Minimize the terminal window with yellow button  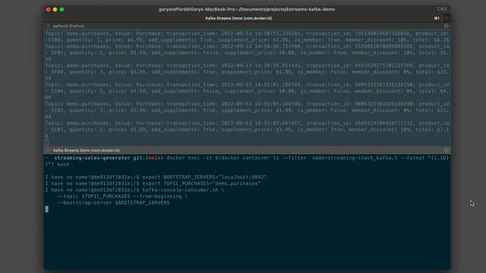click(x=55, y=10)
